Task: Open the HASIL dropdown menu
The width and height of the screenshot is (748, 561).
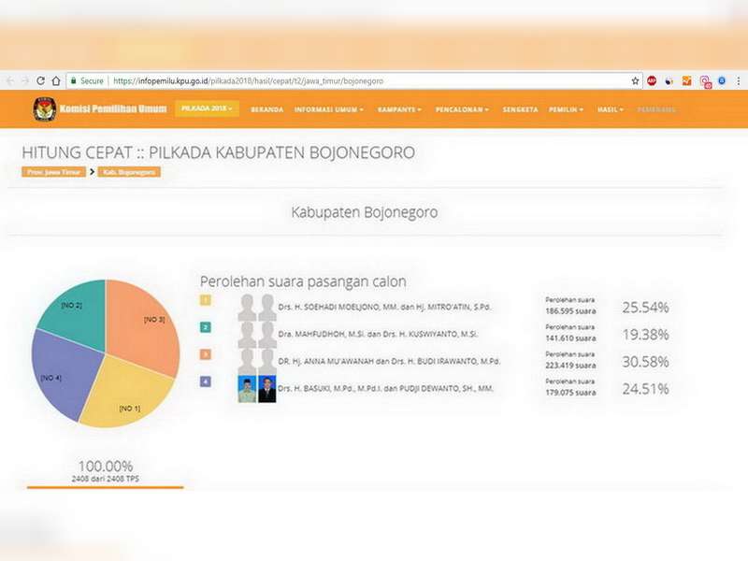Action: pos(611,109)
